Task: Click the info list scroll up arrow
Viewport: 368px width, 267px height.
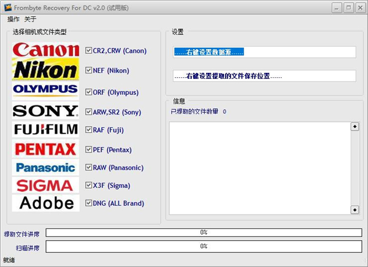Action: pyautogui.click(x=355, y=126)
